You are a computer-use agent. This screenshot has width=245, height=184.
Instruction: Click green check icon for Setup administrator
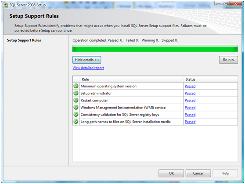tap(76, 93)
